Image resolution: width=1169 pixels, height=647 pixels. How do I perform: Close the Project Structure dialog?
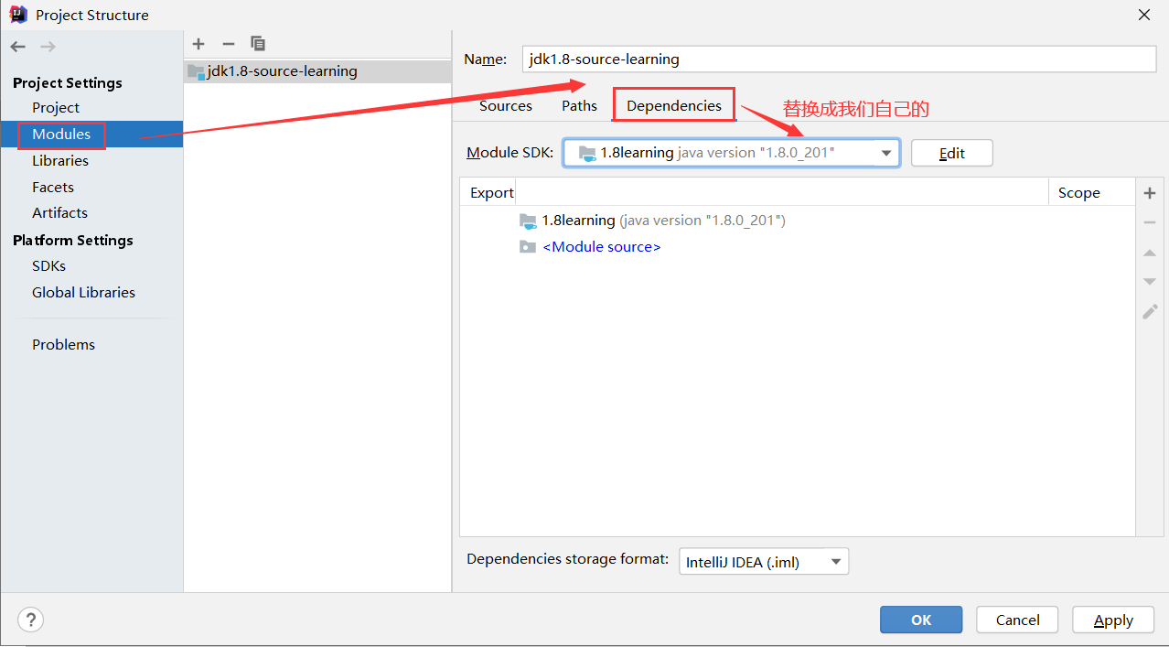[x=1143, y=15]
